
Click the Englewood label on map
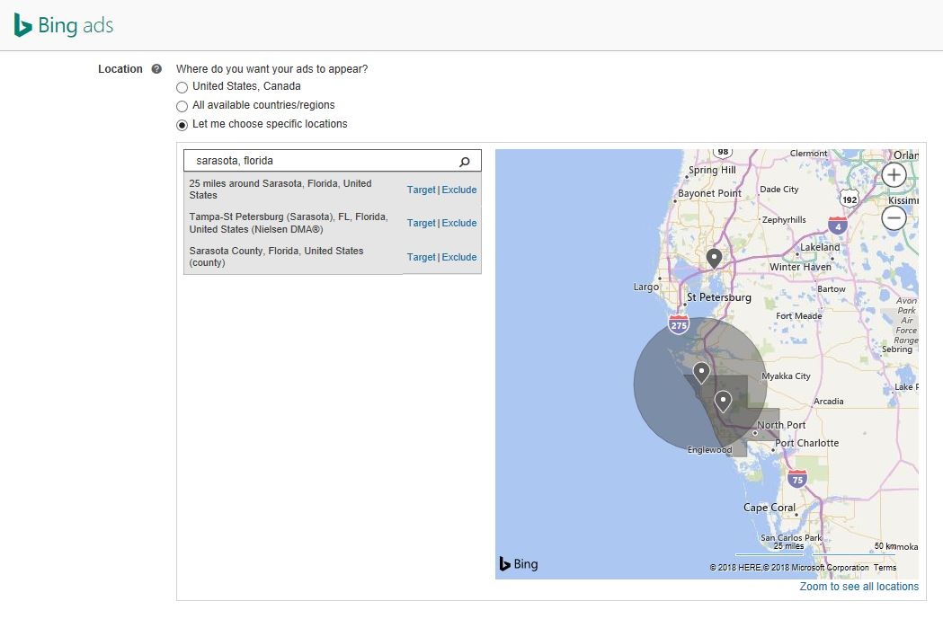tap(709, 449)
